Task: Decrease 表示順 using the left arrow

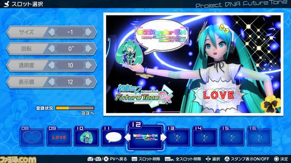Action: tap(51, 82)
